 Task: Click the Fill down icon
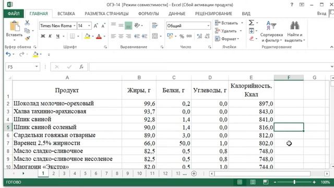tap(252, 31)
